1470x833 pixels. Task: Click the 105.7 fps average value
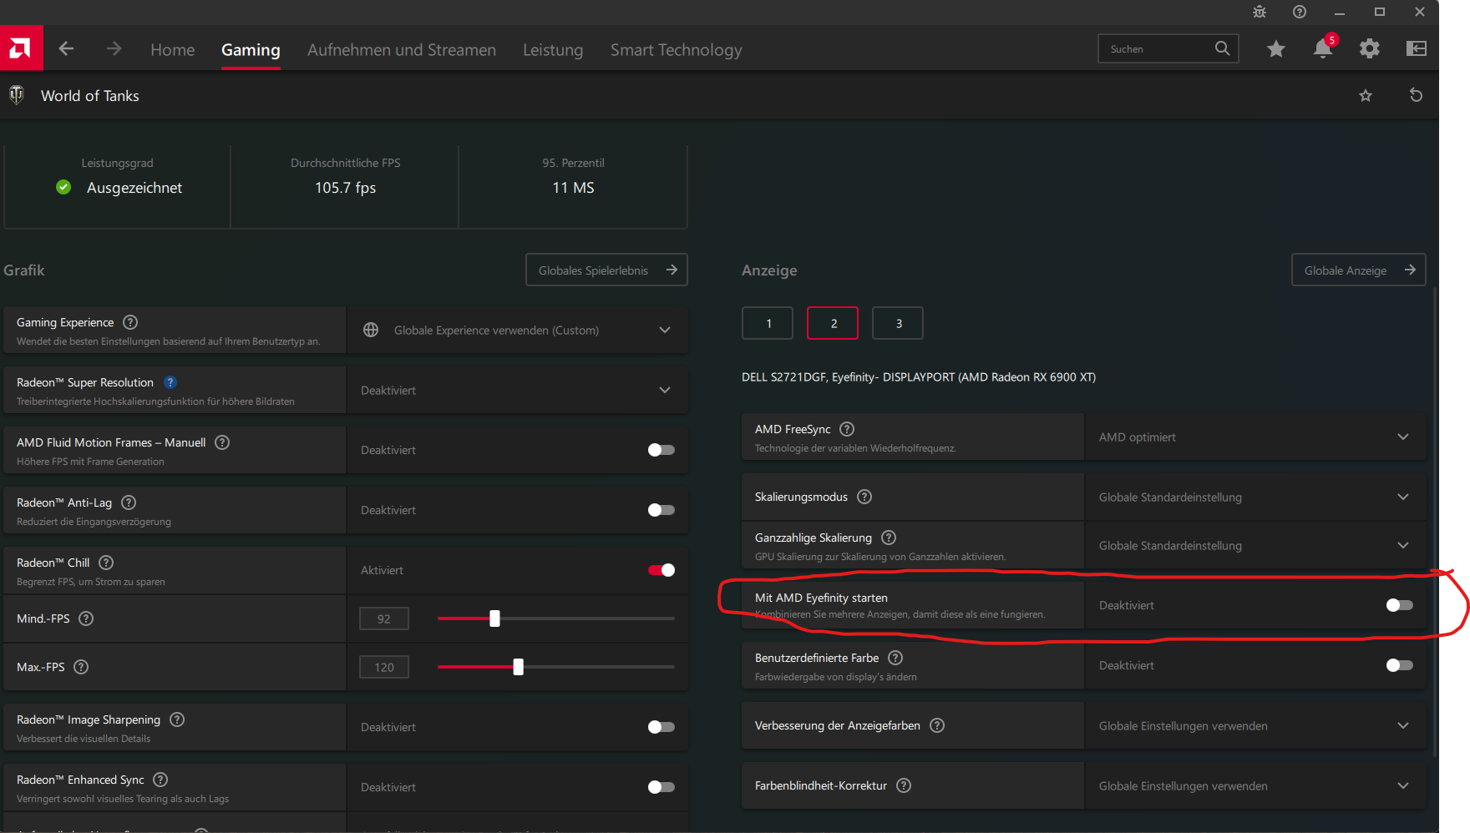pos(346,188)
